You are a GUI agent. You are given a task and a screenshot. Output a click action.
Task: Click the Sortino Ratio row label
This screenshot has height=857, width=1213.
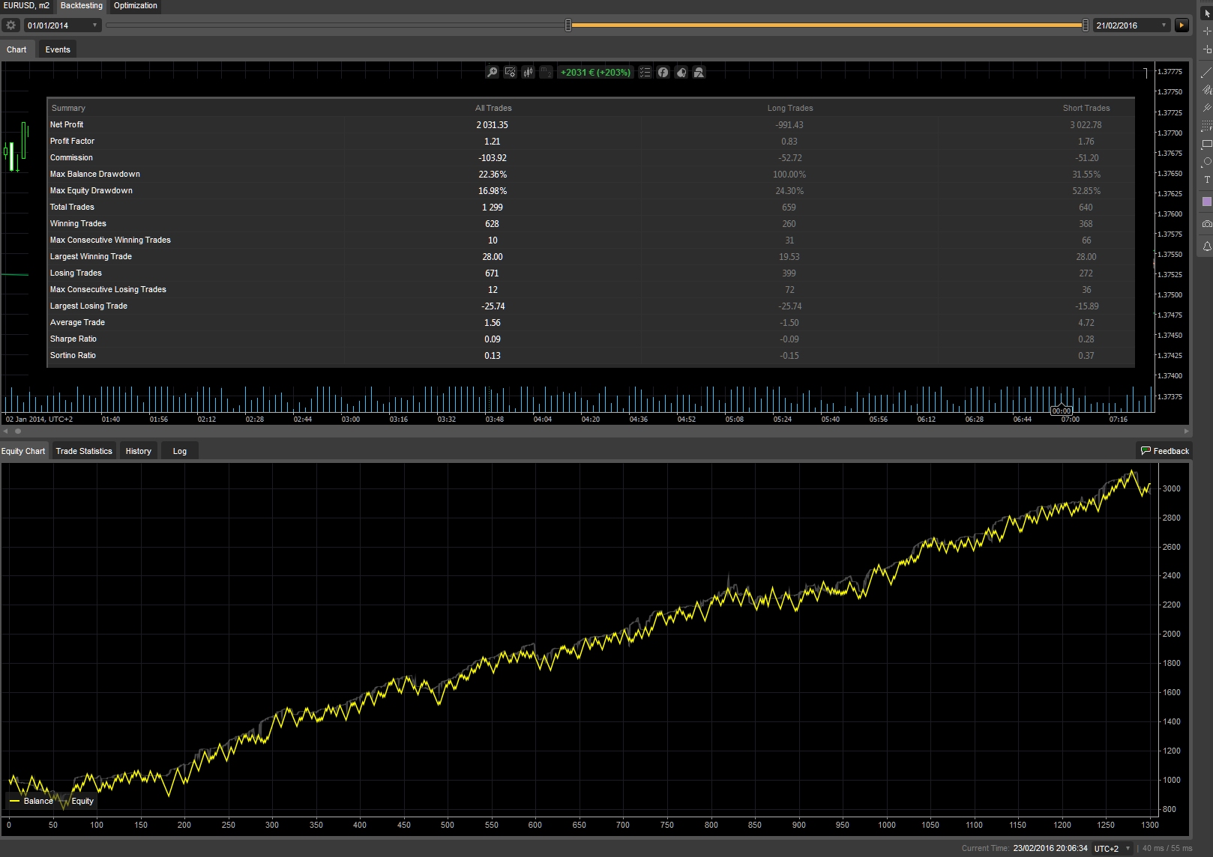click(x=73, y=355)
